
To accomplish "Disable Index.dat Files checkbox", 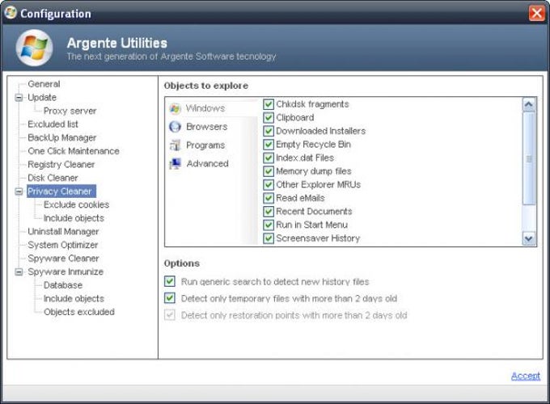I will [269, 158].
